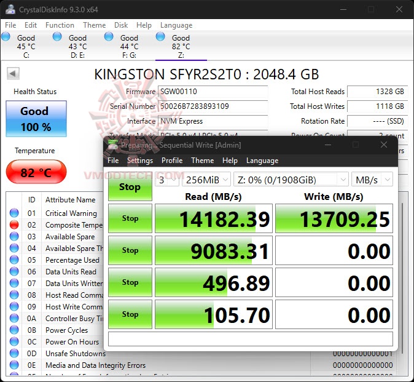Click the 14182.39 read result bar
Screen dimensions: 414x382
tap(214, 218)
